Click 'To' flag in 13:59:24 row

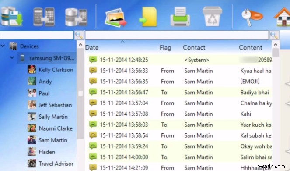(164, 146)
